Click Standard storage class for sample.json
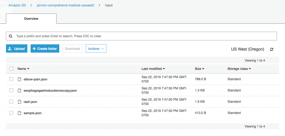The image size is (285, 136). point(234,113)
